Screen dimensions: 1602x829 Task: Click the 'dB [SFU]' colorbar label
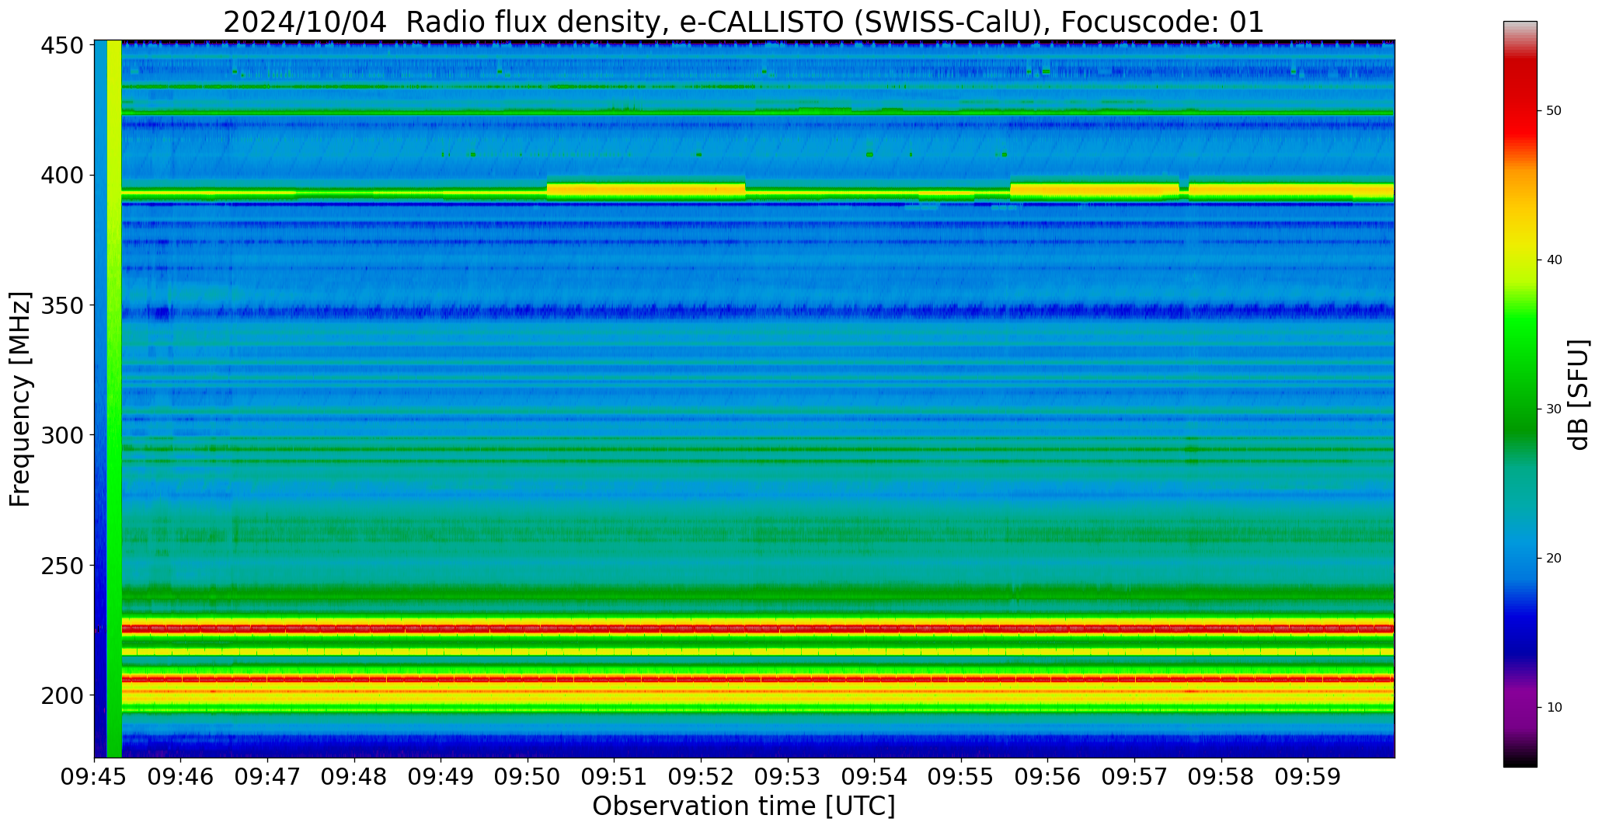click(x=1579, y=395)
